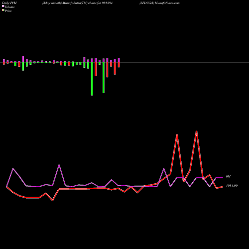This screenshot has height=249, width=249.
Task: Click the MunafaSutra.com text in header
Action: 167,3
